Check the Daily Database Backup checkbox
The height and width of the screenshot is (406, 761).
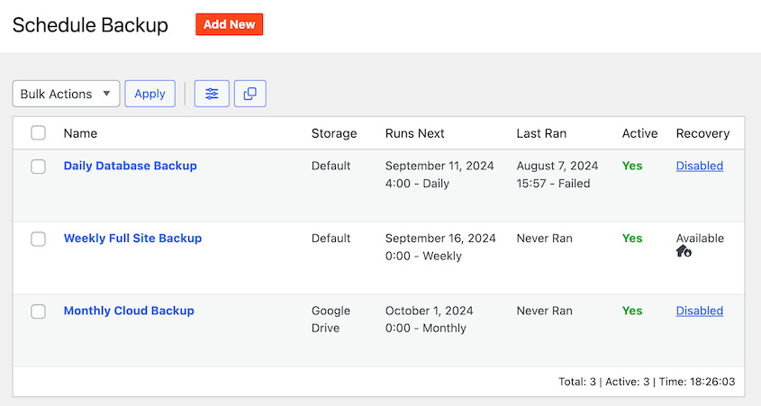(x=38, y=167)
